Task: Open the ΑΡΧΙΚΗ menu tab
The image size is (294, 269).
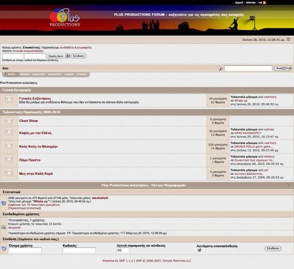Action: pyautogui.click(x=12, y=74)
